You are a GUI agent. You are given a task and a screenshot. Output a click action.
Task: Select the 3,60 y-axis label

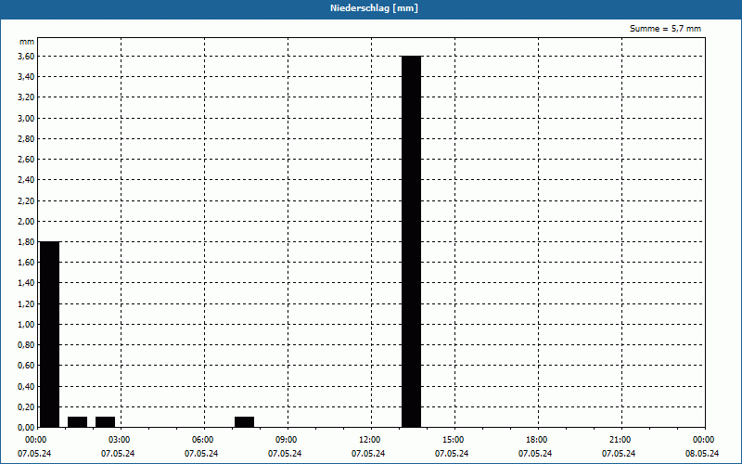pos(26,57)
